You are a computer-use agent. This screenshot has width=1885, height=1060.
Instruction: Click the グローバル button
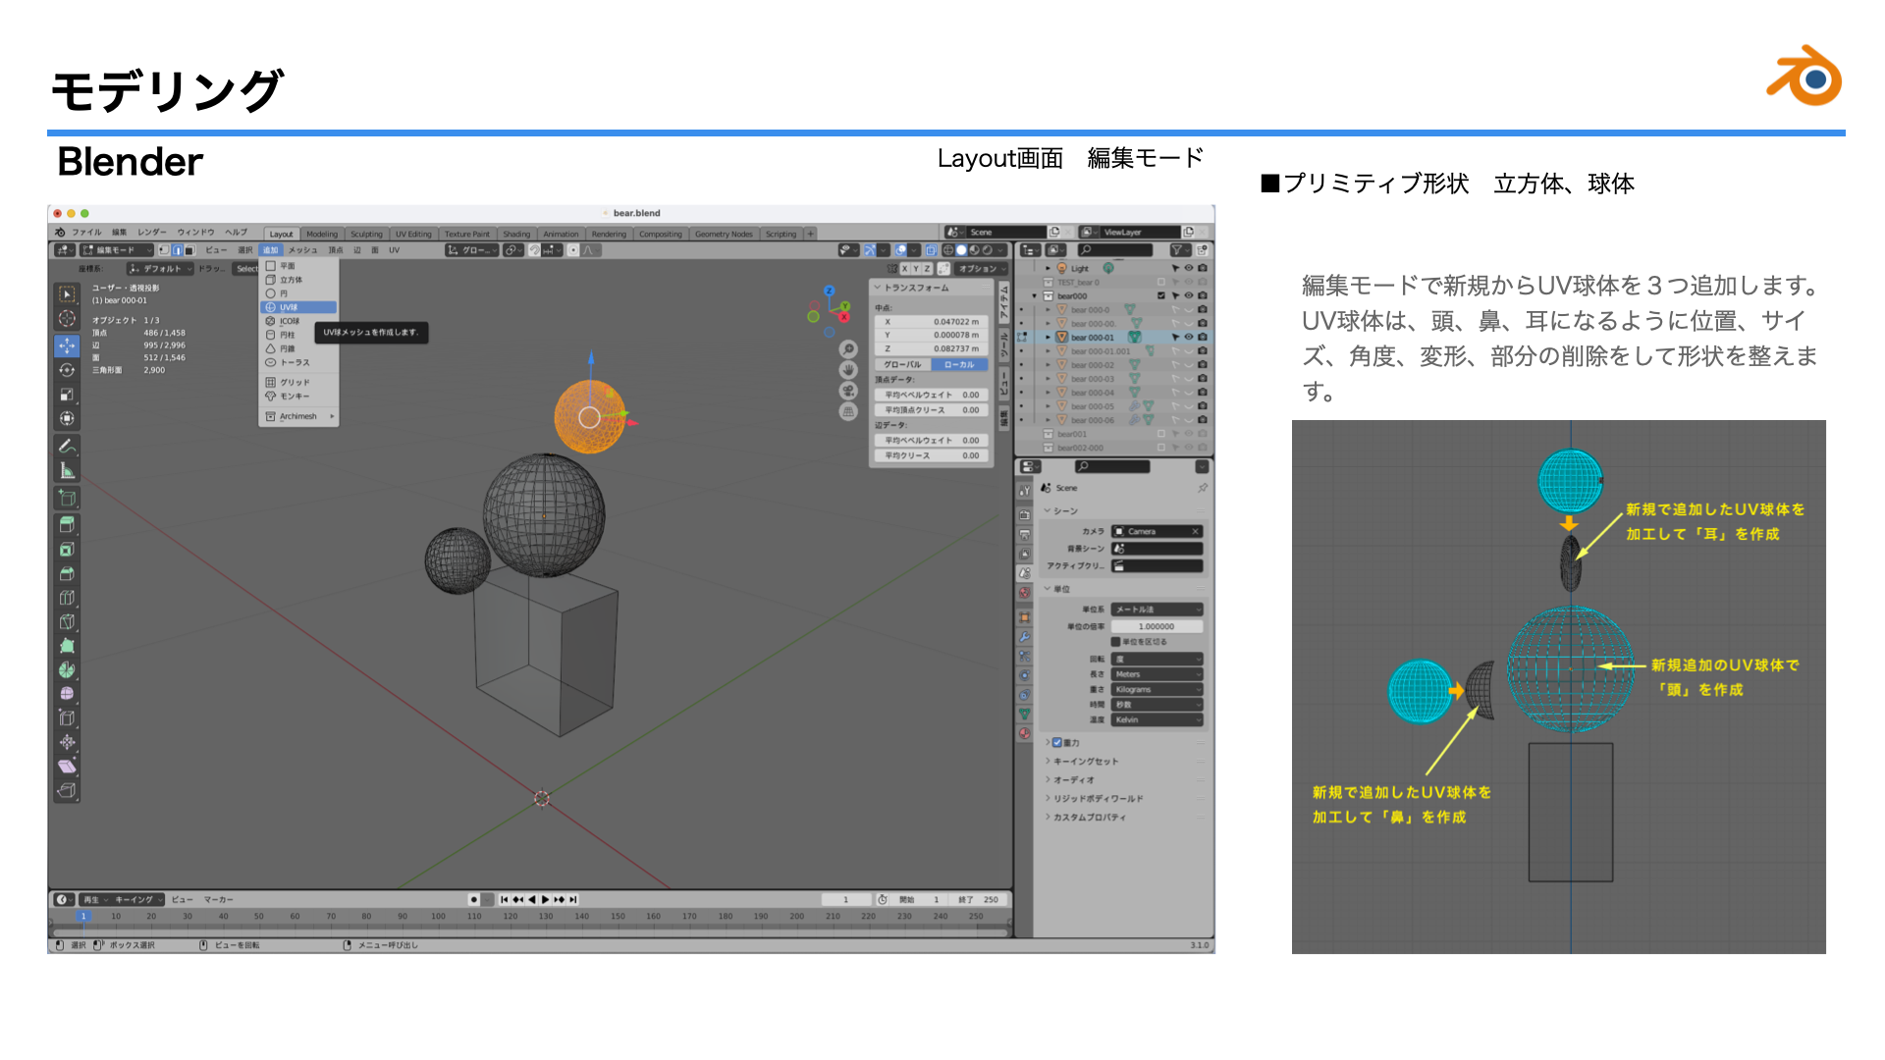[902, 364]
